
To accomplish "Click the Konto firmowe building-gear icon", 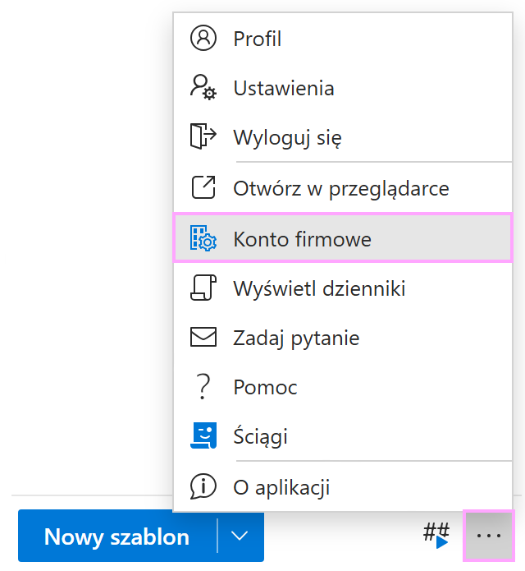I will click(x=203, y=238).
